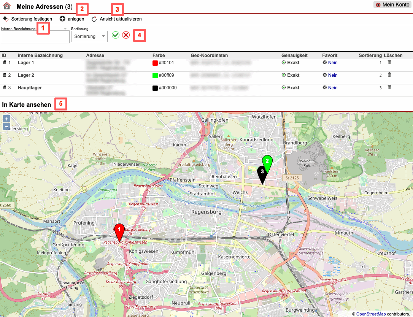The height and width of the screenshot is (317, 413).
Task: Toggle favorite Nein for Lager 2
Action: tap(332, 75)
